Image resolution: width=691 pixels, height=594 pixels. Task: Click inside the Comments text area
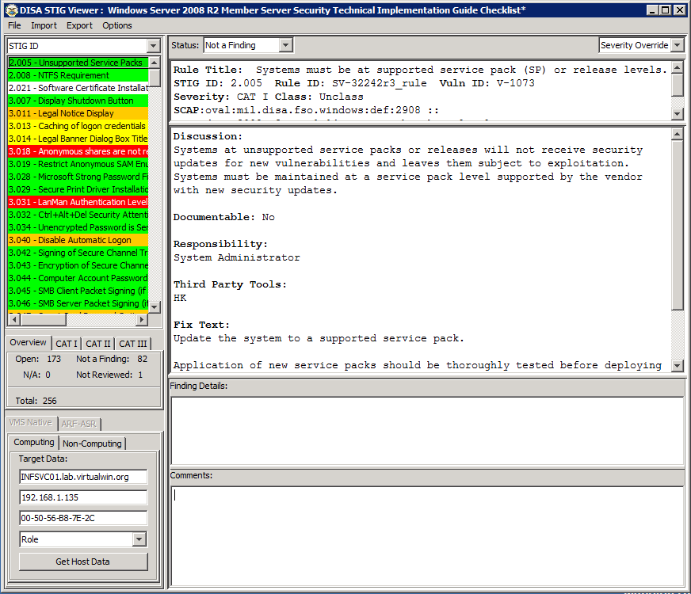[427, 536]
